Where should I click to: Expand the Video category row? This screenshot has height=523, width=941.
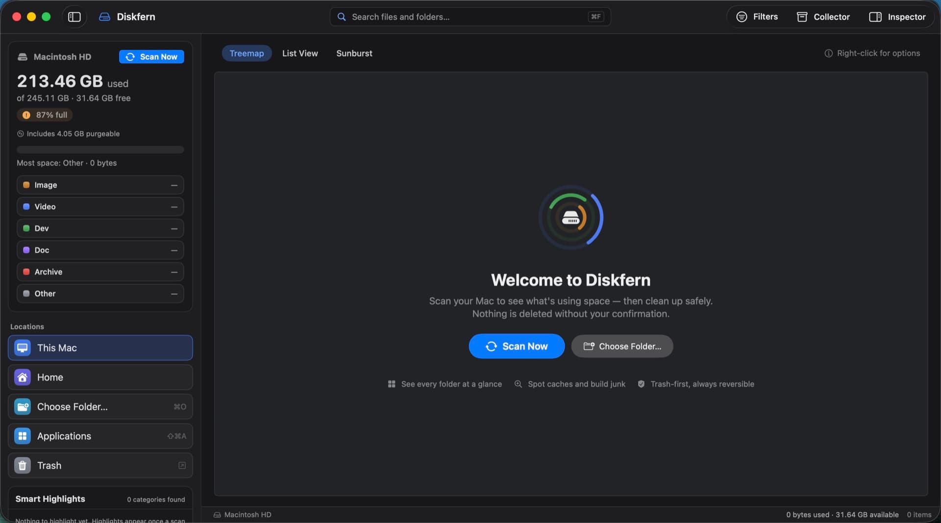pyautogui.click(x=100, y=207)
